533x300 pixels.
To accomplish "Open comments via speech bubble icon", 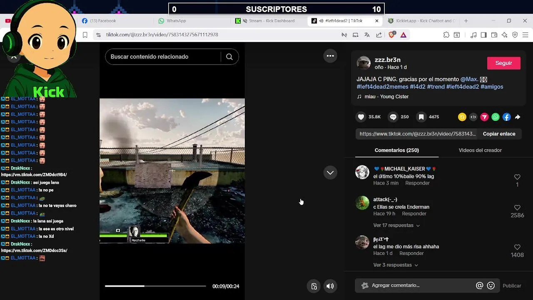I will pyautogui.click(x=393, y=117).
